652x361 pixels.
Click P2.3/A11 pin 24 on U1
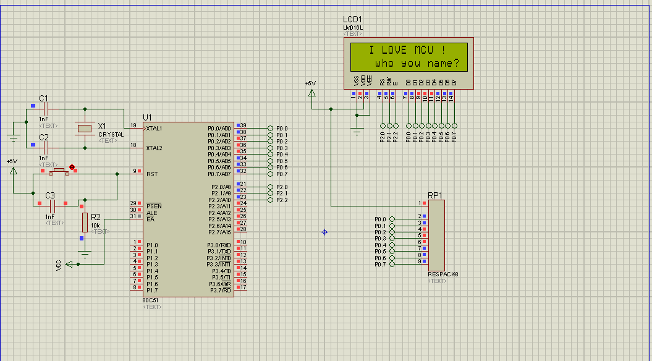tap(240, 206)
